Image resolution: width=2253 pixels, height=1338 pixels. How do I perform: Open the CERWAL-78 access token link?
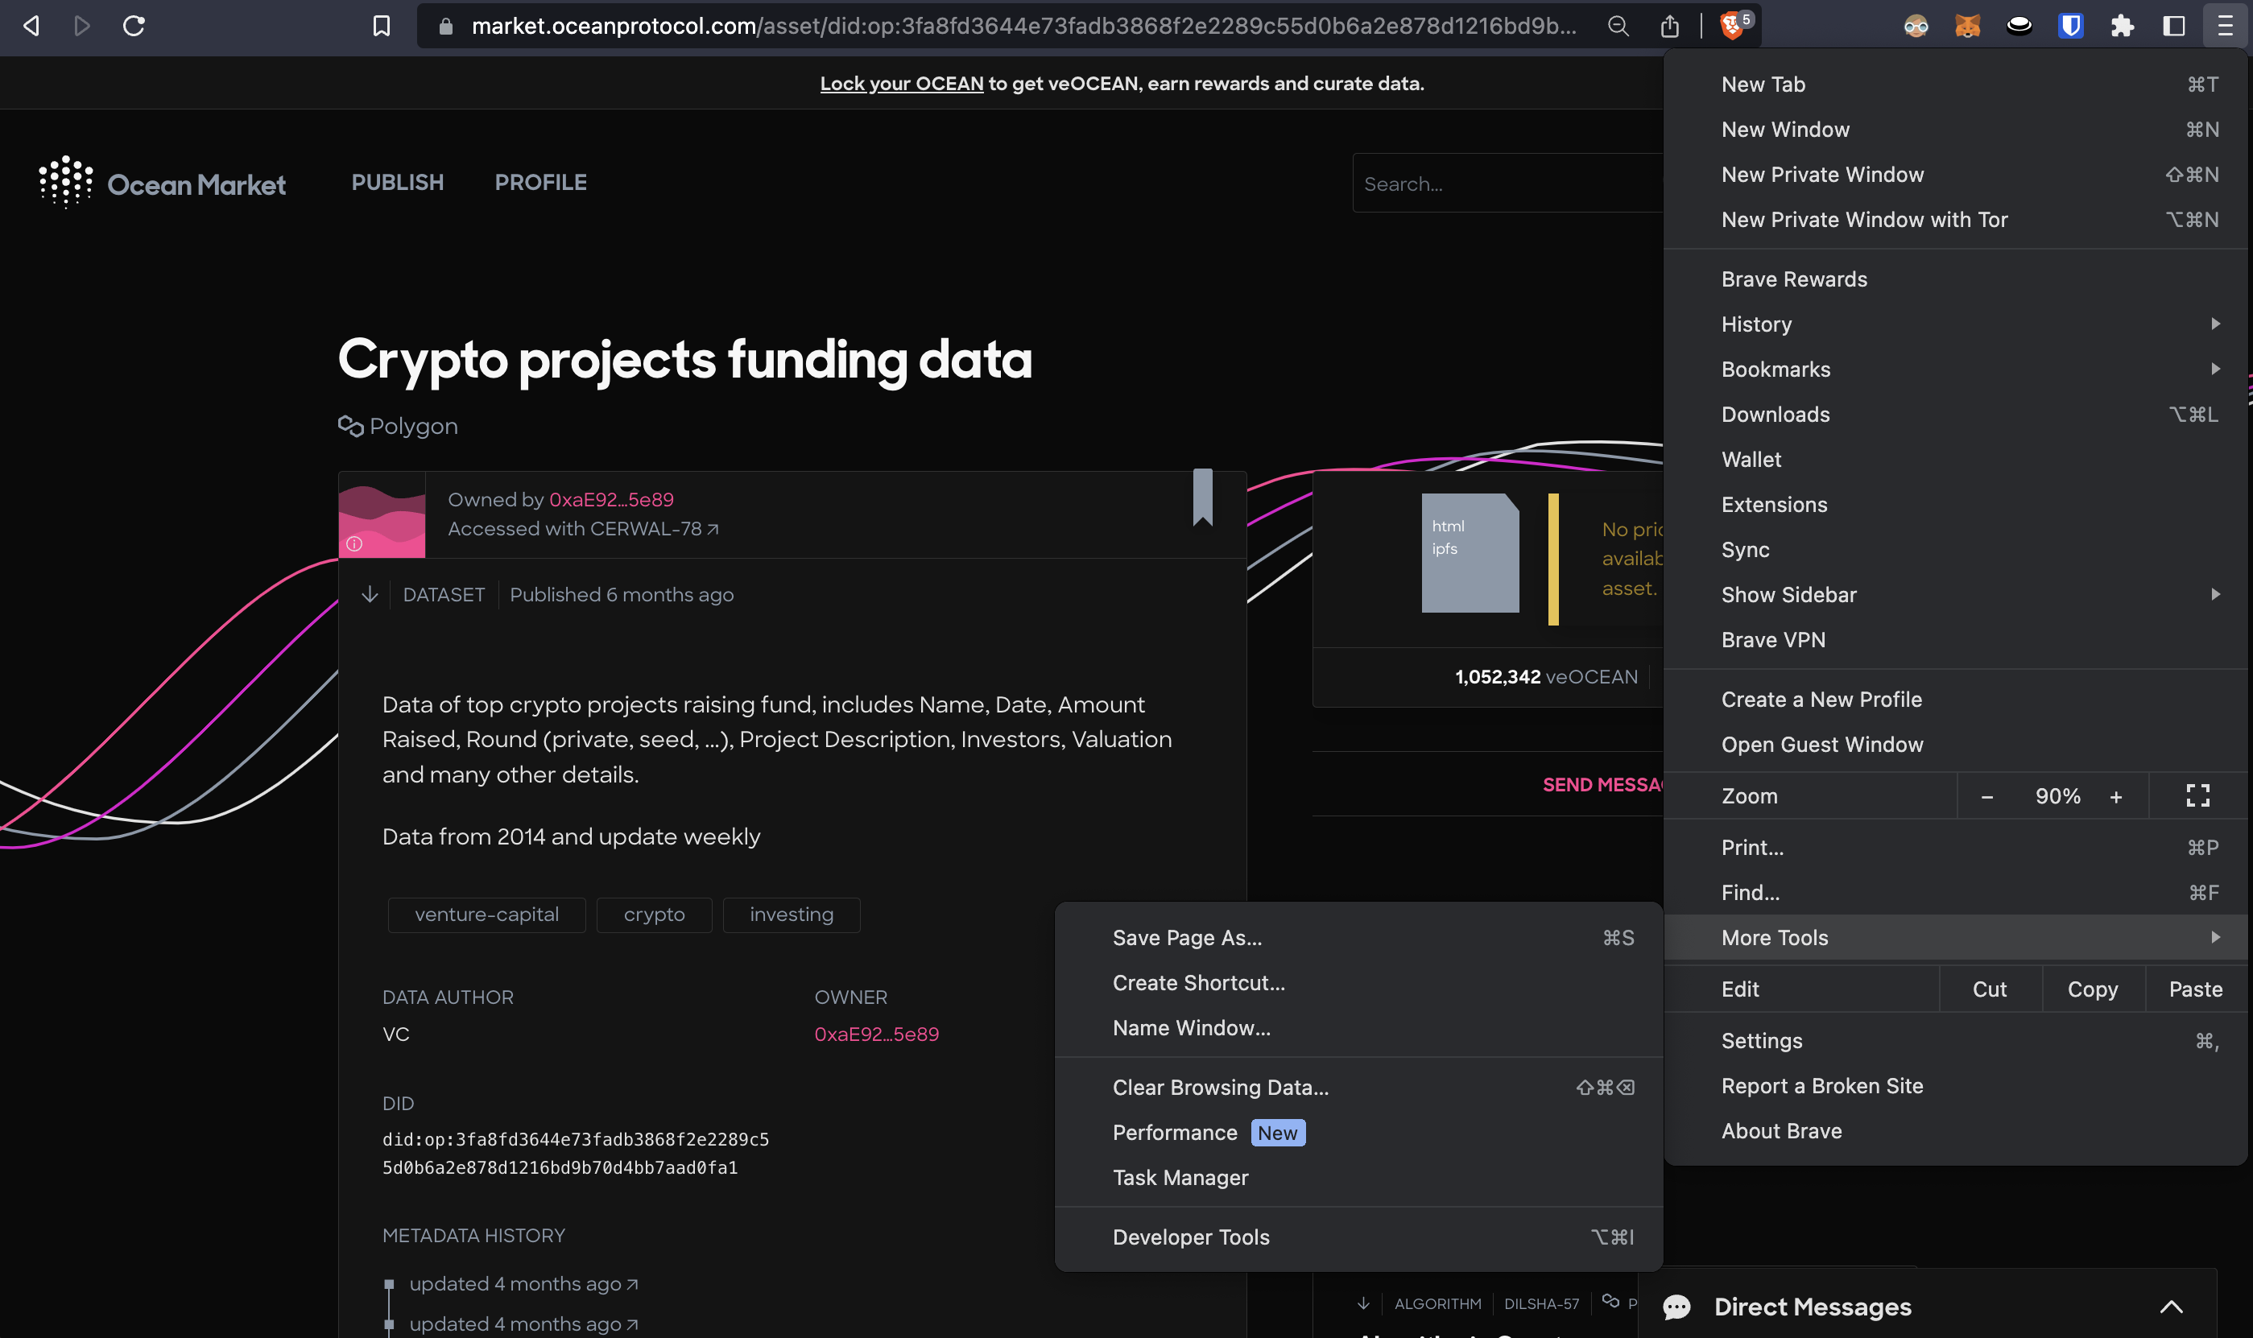[654, 528]
